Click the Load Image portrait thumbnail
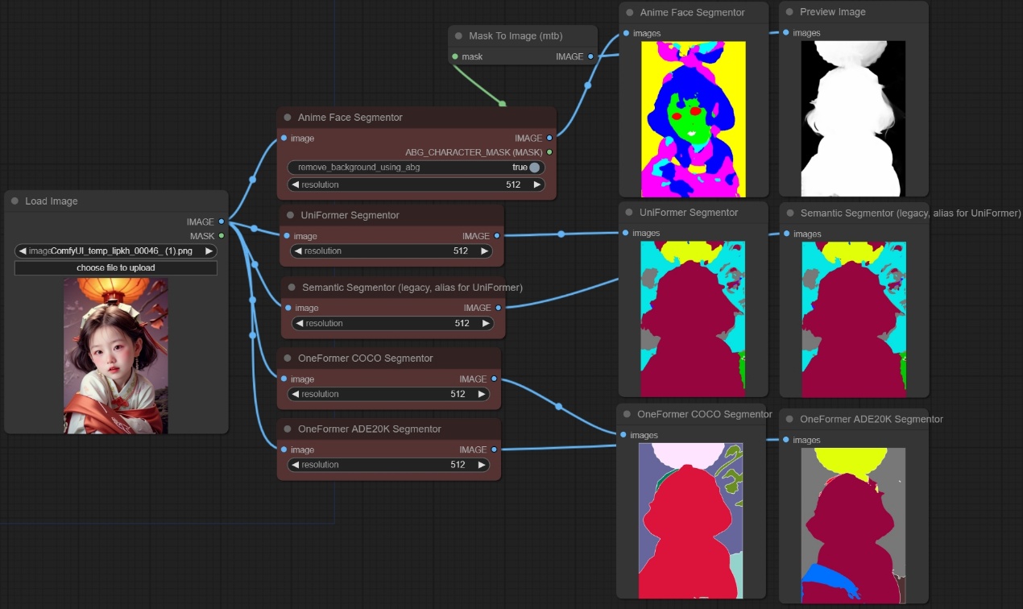Screen dimensions: 1023x609 [x=116, y=356]
